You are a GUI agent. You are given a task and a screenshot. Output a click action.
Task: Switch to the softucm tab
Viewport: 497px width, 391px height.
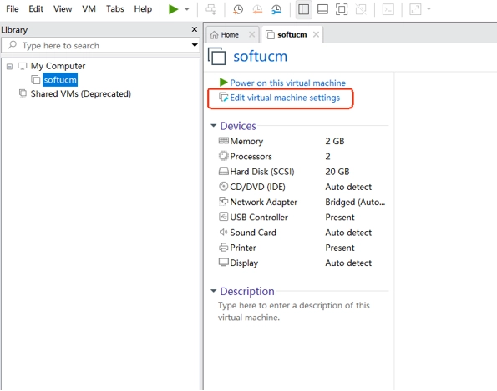click(x=292, y=35)
